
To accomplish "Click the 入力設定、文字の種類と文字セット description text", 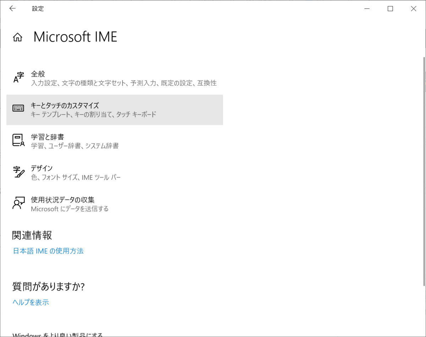I will coord(124,83).
